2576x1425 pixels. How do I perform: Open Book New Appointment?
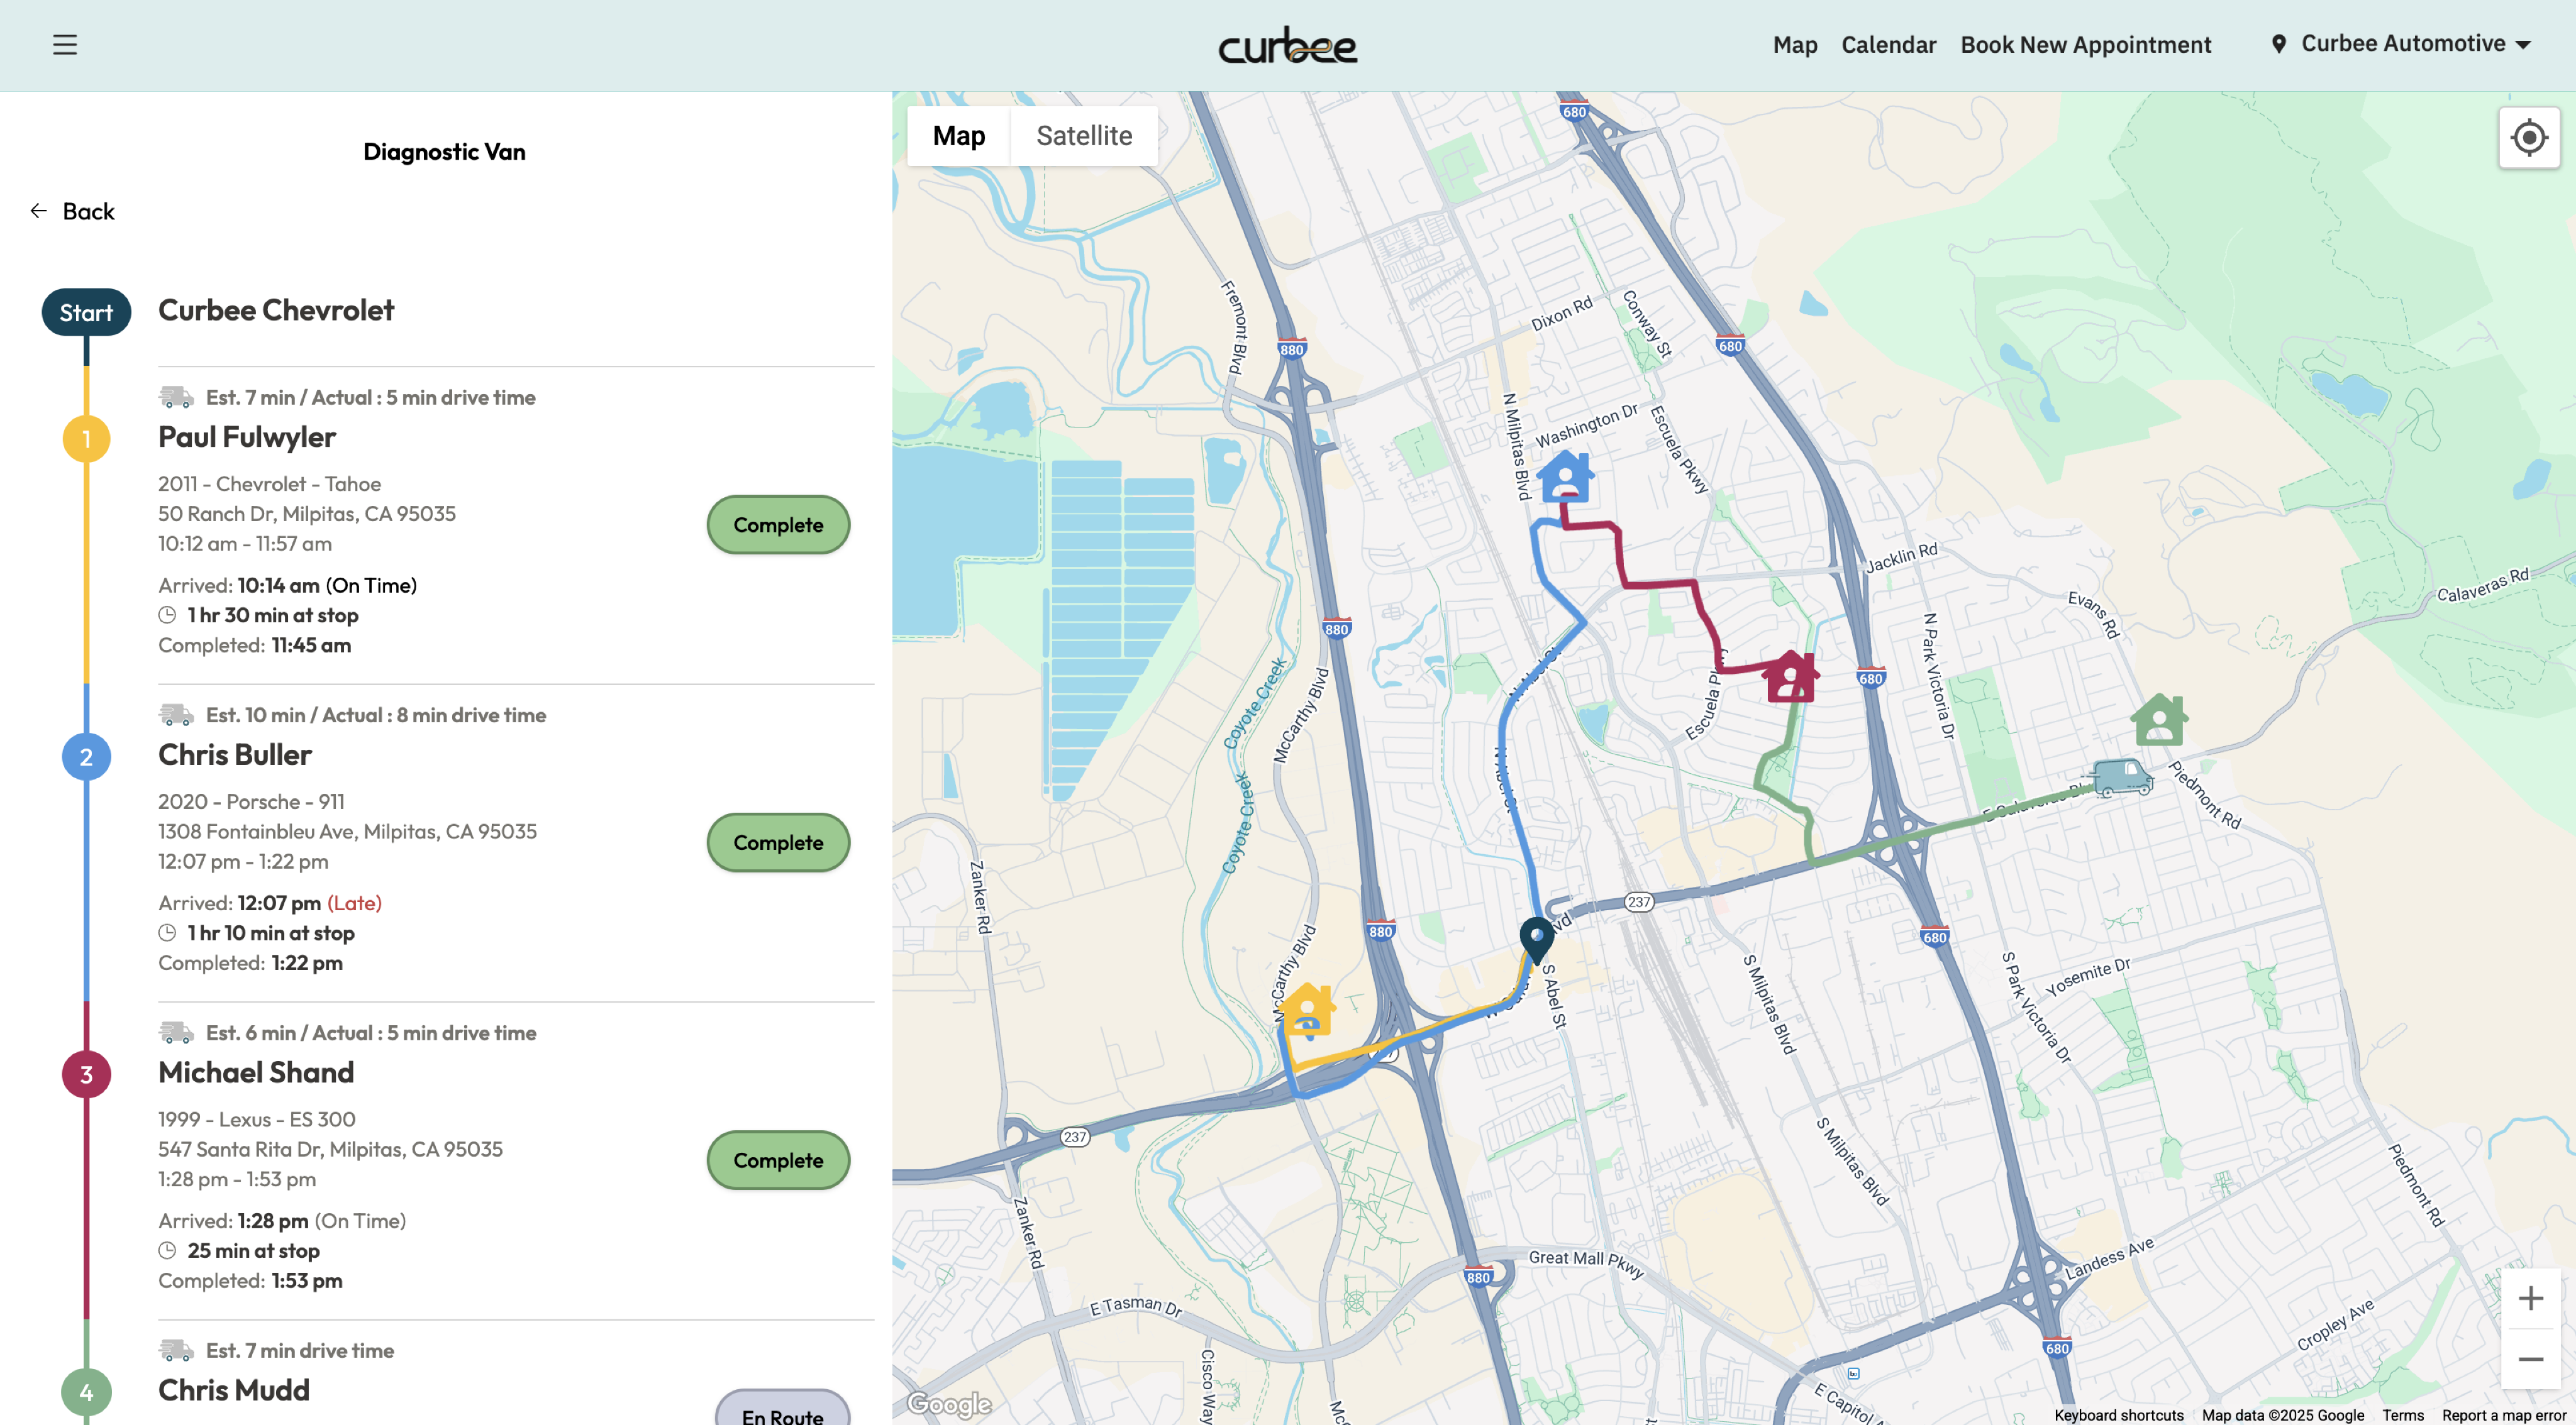coord(2085,45)
